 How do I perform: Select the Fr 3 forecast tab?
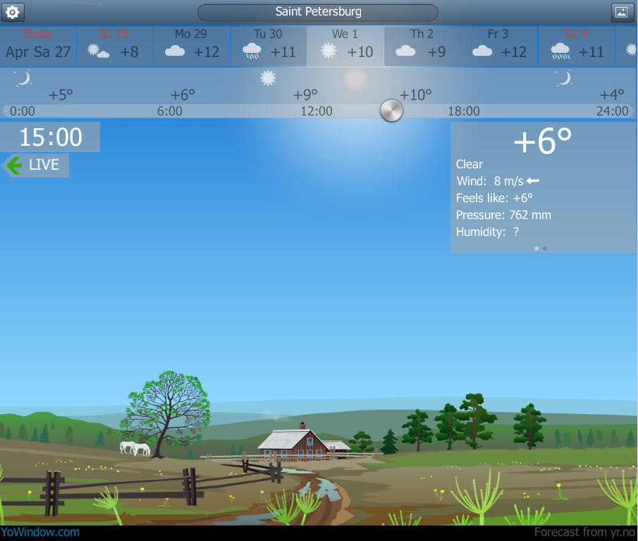[x=499, y=46]
